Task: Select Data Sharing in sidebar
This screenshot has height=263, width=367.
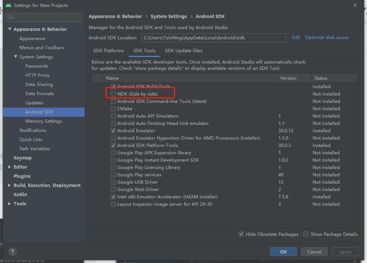Action: (x=39, y=84)
